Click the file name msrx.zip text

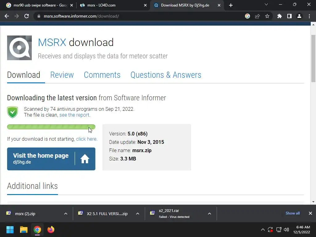pyautogui.click(x=142, y=150)
